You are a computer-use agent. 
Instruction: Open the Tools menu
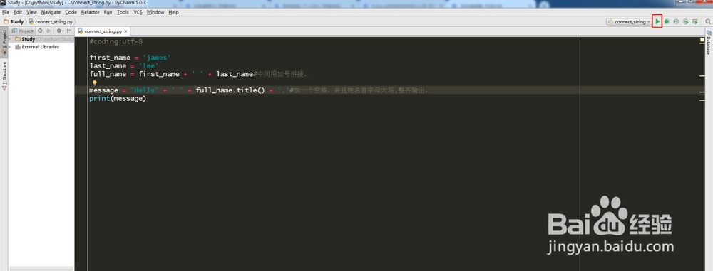pyautogui.click(x=123, y=12)
